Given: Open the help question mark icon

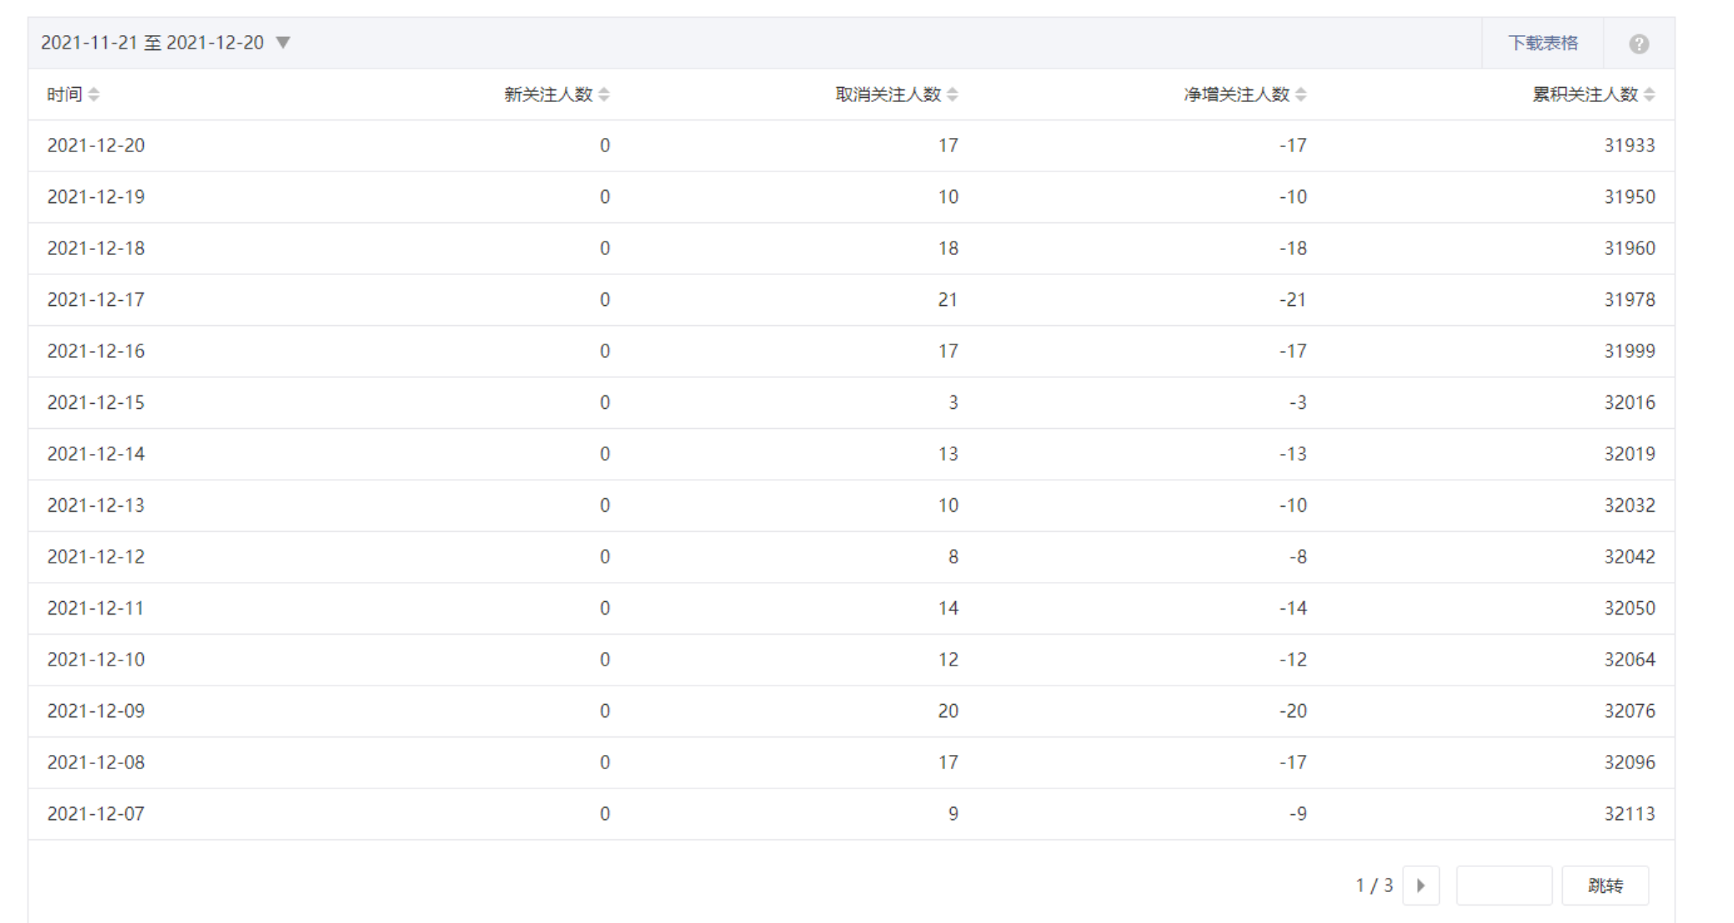Looking at the screenshot, I should [x=1639, y=44].
